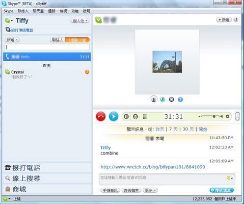Open the wretch.cc blog link
Viewport: 244px width, 204px height.
tap(153, 167)
